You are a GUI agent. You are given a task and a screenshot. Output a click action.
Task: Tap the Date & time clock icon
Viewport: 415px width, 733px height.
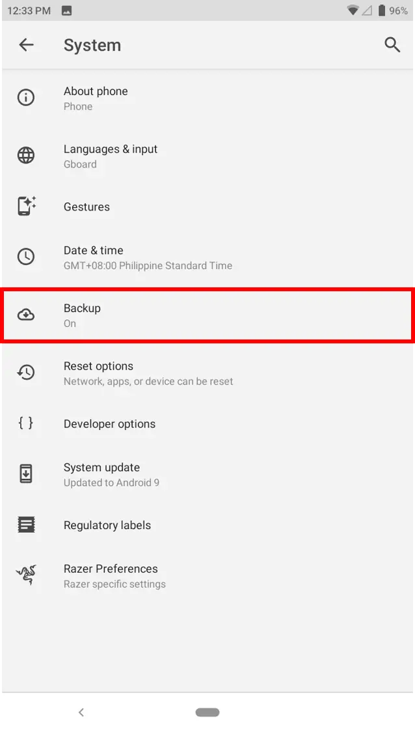(26, 257)
